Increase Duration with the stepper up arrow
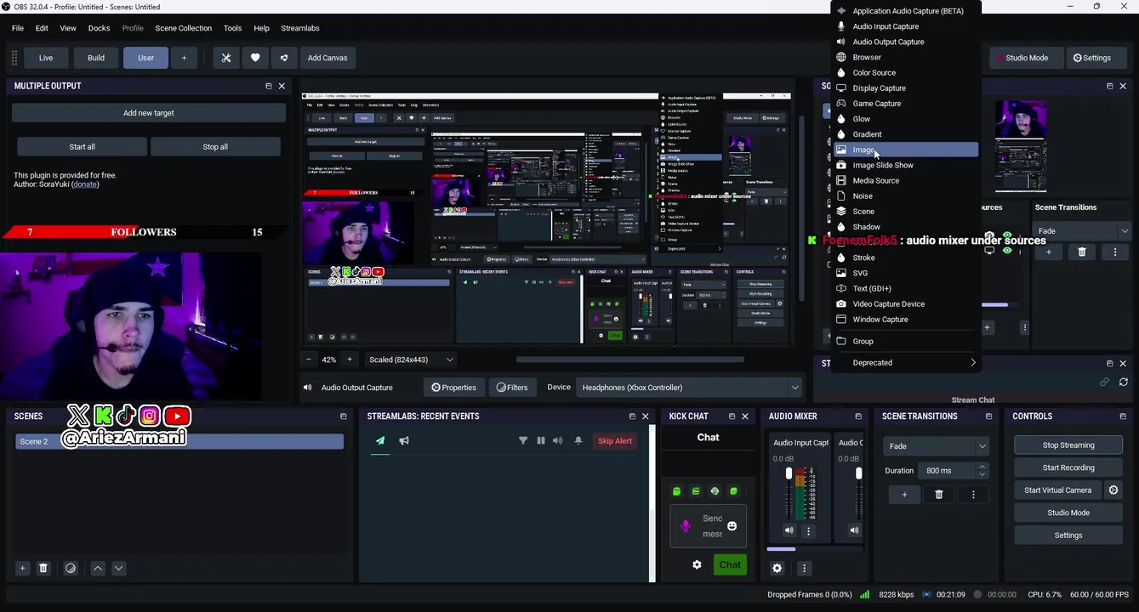The height and width of the screenshot is (612, 1139). click(982, 467)
